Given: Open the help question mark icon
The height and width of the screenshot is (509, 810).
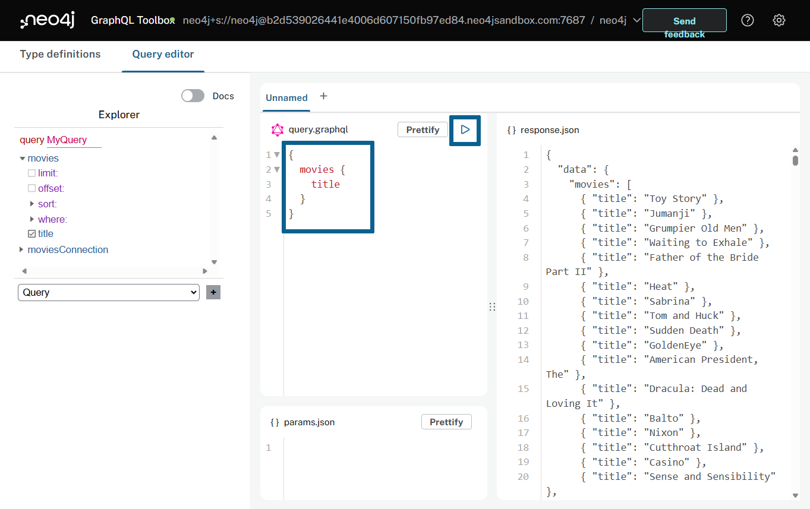Looking at the screenshot, I should [748, 20].
